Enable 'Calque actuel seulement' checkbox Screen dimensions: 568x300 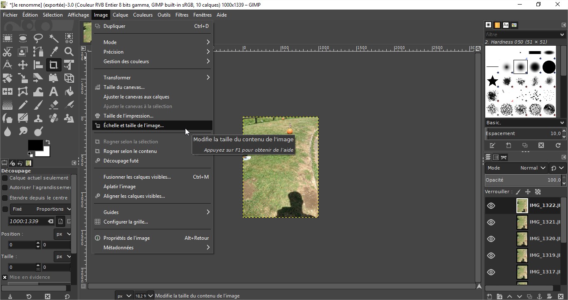click(x=5, y=178)
